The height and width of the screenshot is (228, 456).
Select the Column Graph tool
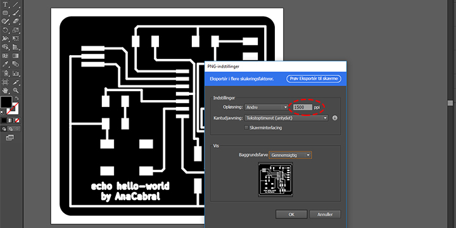[x=16, y=73]
